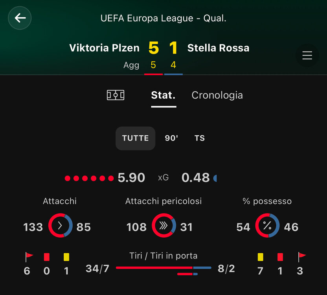Viewport: 327px width, 295px height.
Task: Click Viktoria Plzen's yellow card icon
Action: click(66, 257)
